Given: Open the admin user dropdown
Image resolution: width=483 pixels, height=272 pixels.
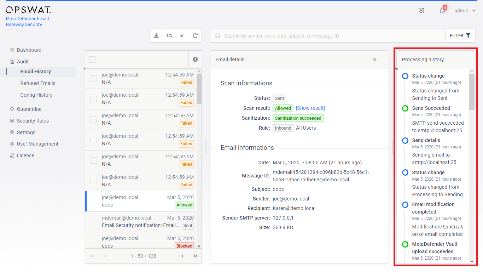Looking at the screenshot, I should point(465,11).
